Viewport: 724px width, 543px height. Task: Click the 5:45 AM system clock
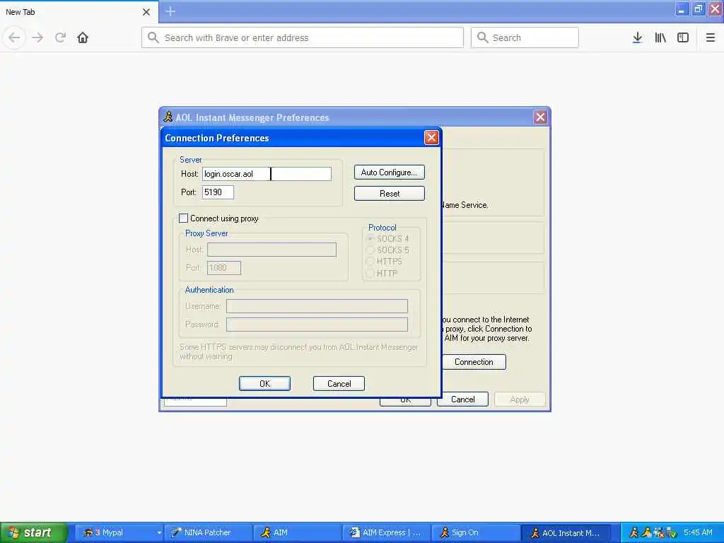[x=698, y=532]
